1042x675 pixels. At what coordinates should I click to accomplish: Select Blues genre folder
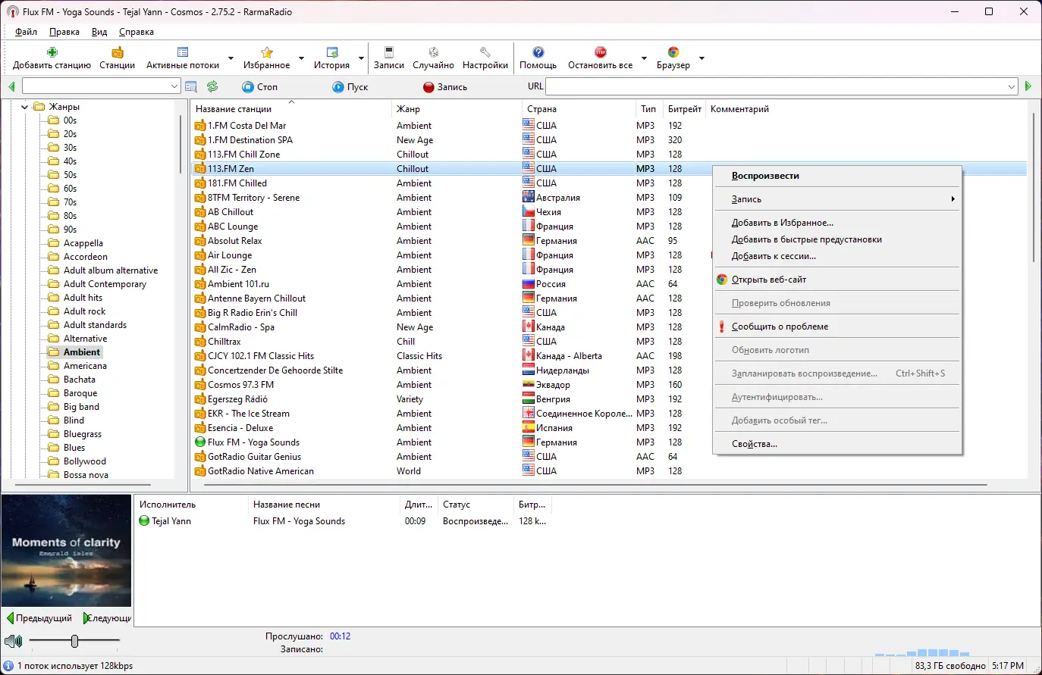[74, 448]
